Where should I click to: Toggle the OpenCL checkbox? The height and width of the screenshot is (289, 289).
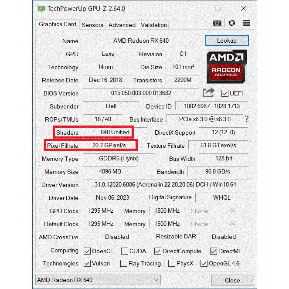(x=87, y=251)
